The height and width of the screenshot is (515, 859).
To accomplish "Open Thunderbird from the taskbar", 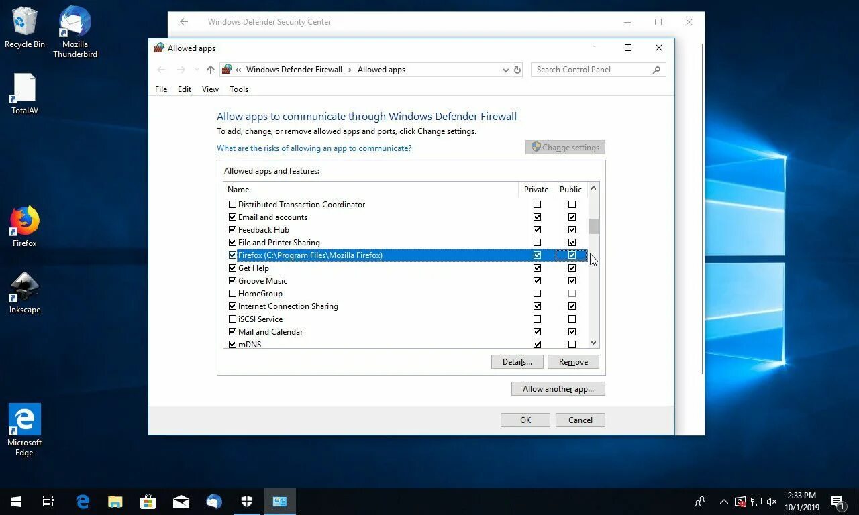I will coord(213,501).
